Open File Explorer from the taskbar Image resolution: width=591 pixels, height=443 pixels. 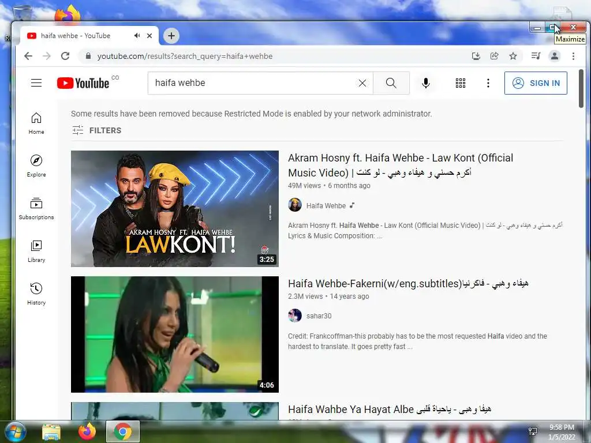point(51,431)
